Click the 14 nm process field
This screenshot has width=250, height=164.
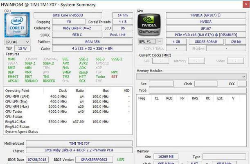pos(123,15)
